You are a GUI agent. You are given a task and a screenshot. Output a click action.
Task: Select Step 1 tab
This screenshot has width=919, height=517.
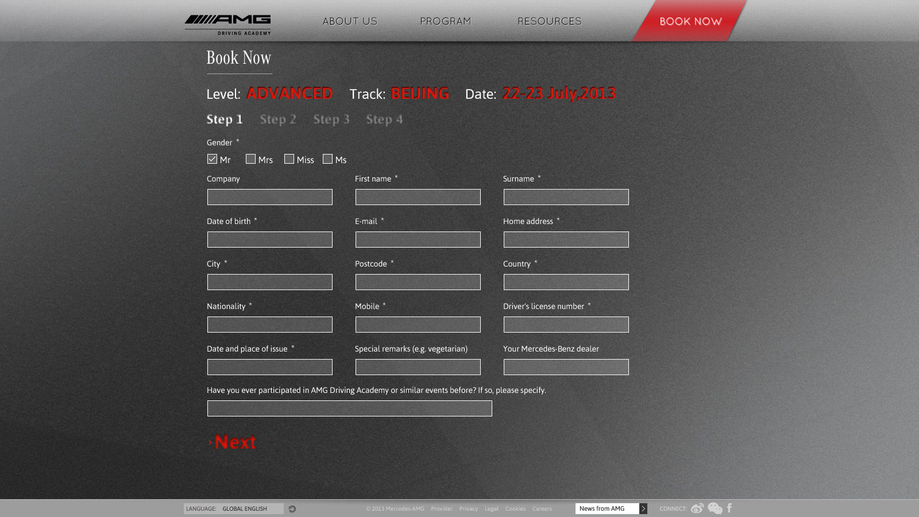(225, 119)
